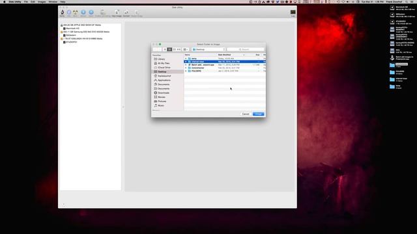Go forward in the file dialog
This screenshot has height=234, width=417.
(160, 49)
